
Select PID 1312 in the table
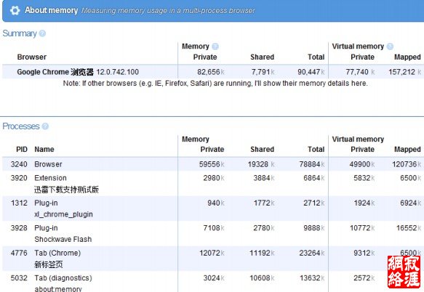point(19,203)
